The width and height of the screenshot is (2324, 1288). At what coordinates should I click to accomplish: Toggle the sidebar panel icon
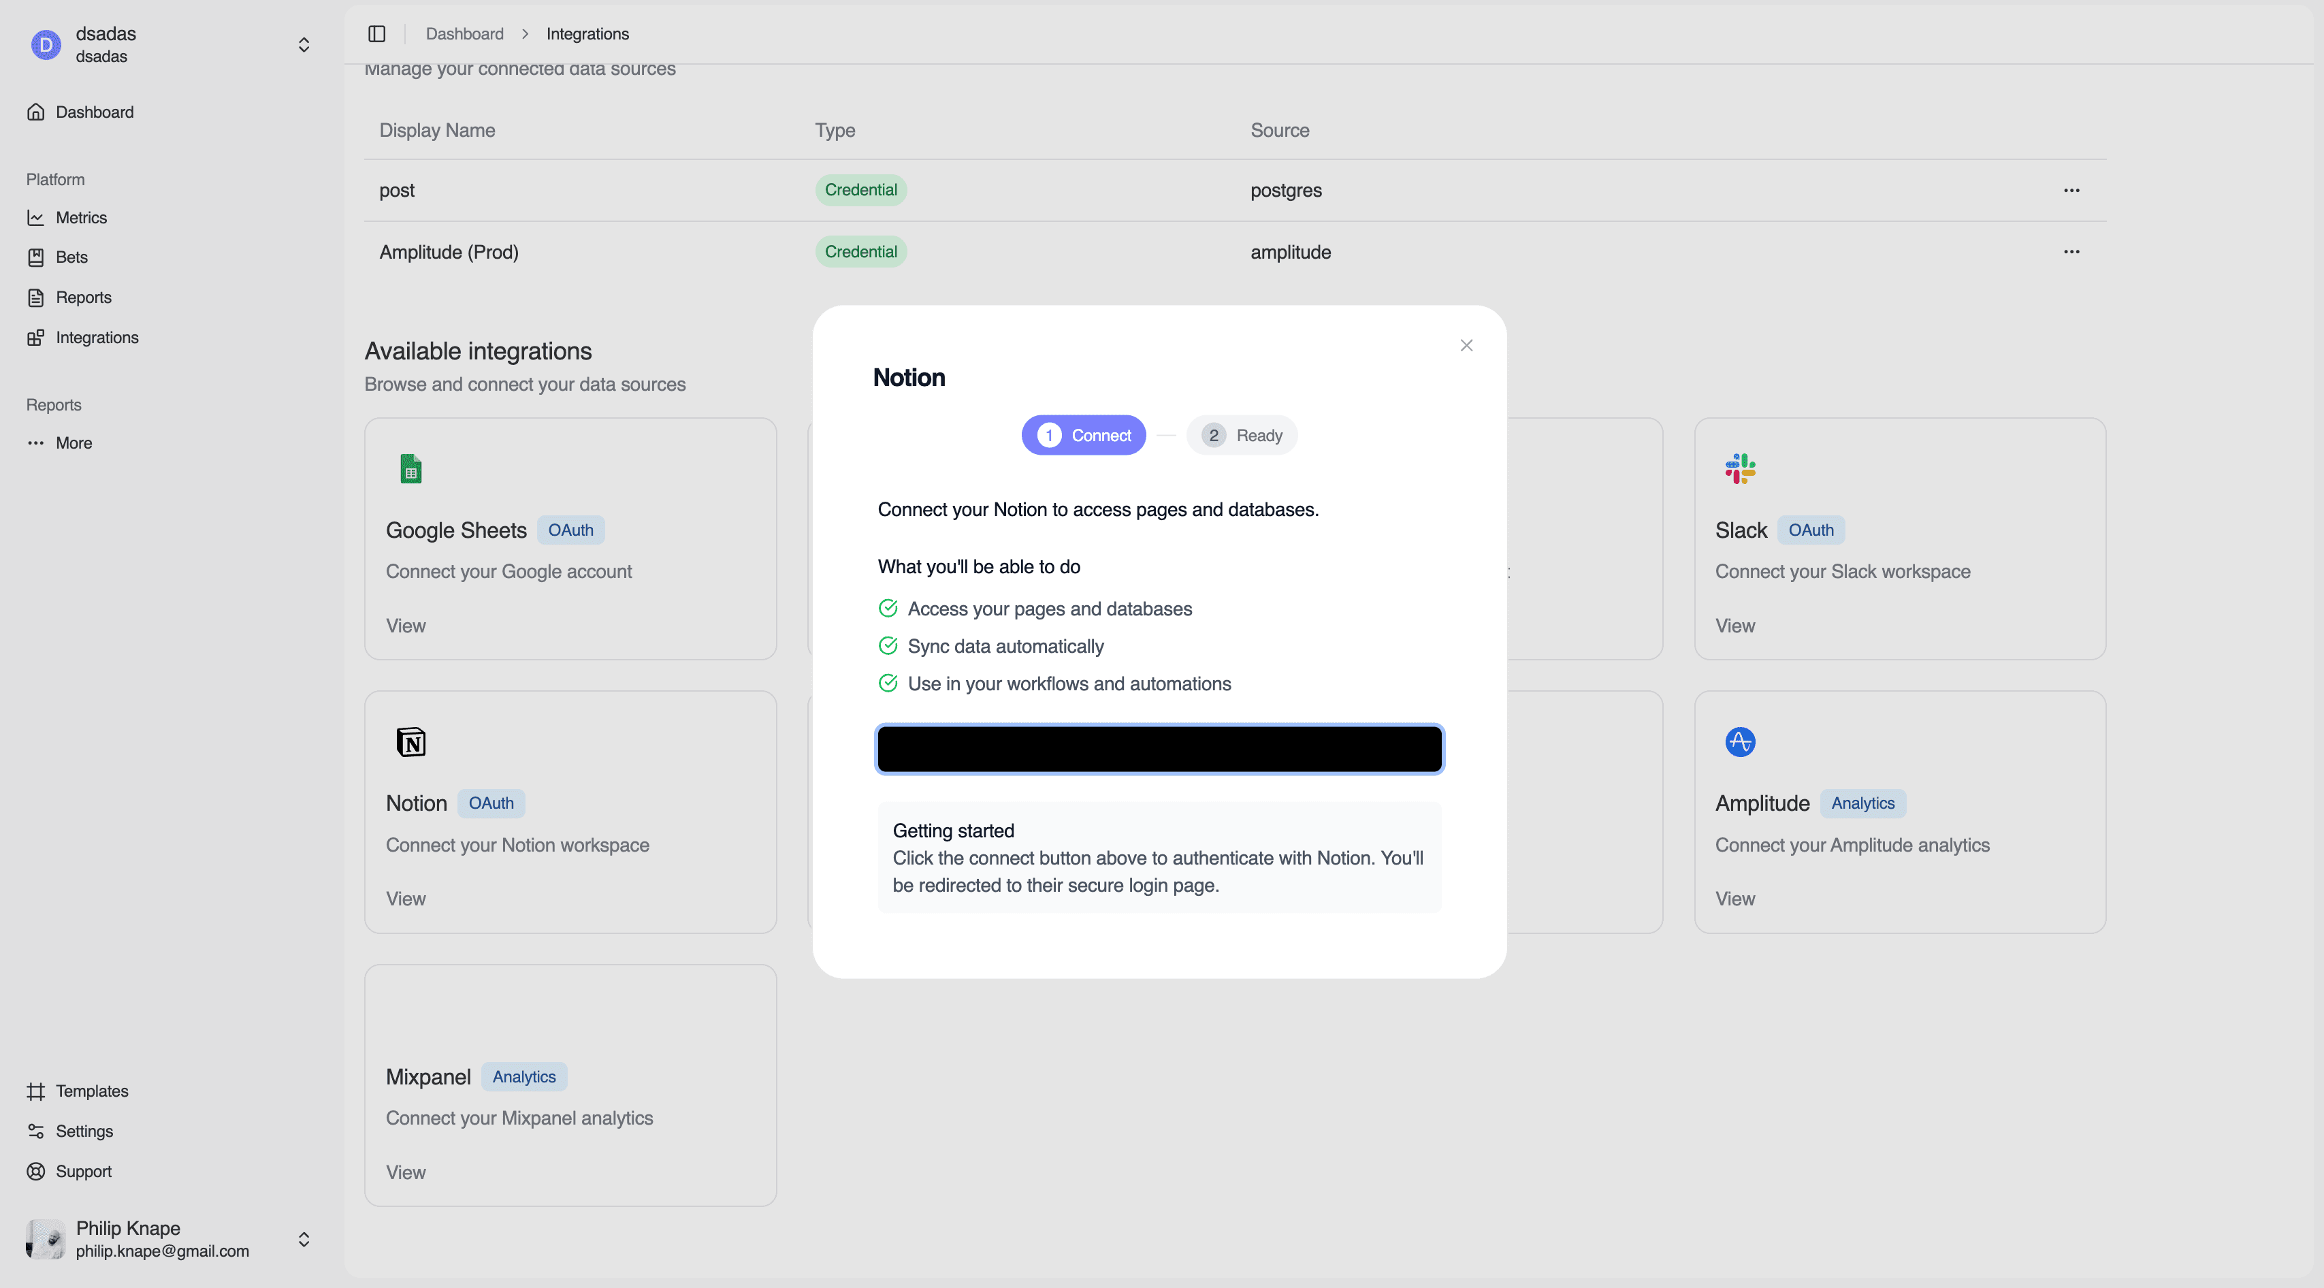[377, 34]
